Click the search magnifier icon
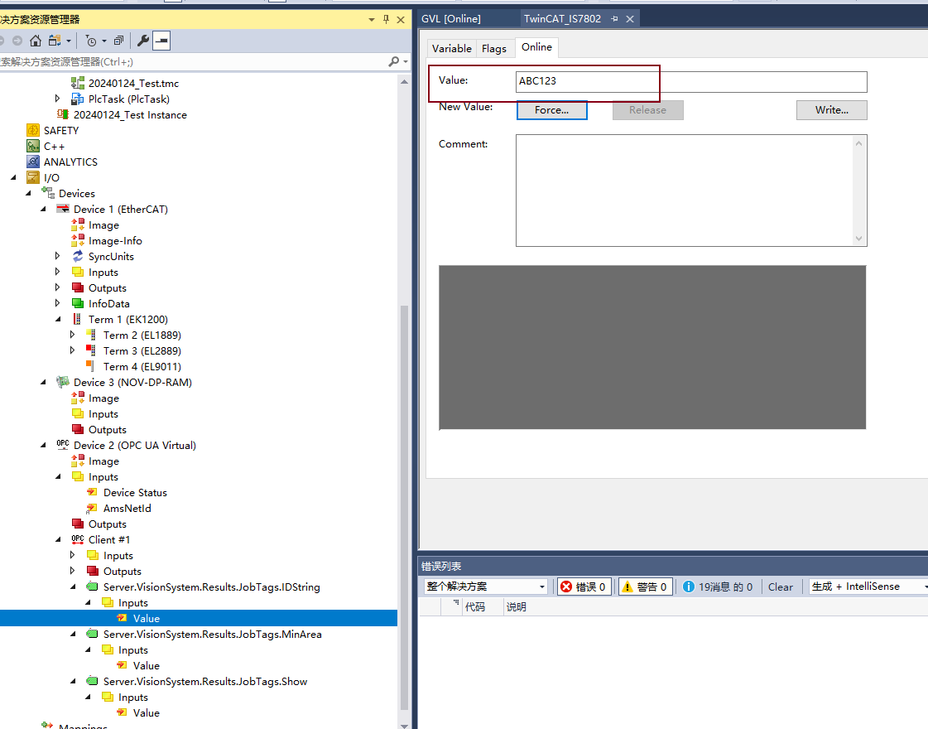Viewport: 928px width, 729px height. point(394,61)
